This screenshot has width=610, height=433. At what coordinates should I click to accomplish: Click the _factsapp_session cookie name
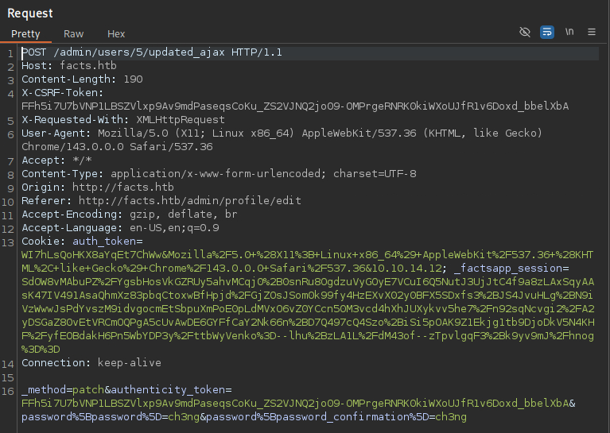[x=508, y=269]
